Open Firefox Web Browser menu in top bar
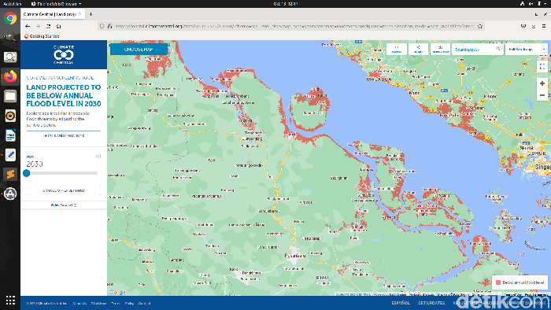 pos(56,3)
